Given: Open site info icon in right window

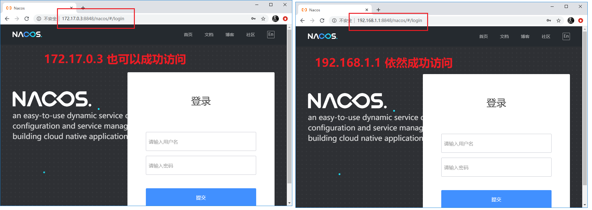Looking at the screenshot, I should click(x=334, y=21).
